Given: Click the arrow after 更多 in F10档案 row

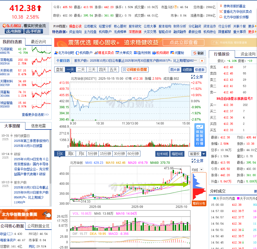Looking at the screenshot, I should pos(256,26).
